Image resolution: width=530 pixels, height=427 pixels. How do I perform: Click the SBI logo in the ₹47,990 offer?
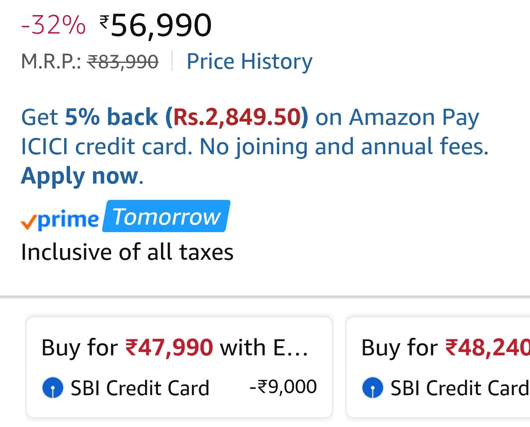click(53, 388)
